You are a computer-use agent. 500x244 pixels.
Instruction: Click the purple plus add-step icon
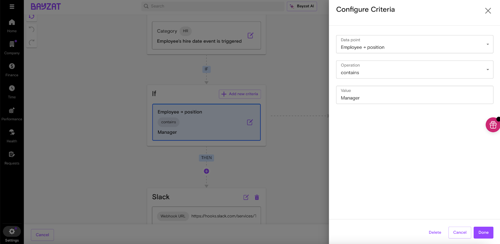tap(206, 171)
